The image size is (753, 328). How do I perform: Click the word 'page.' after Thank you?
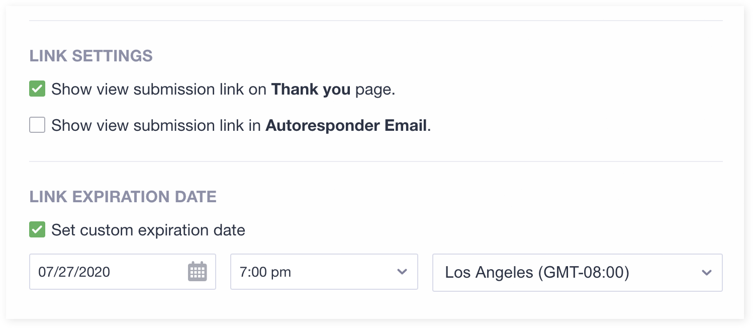pyautogui.click(x=375, y=90)
